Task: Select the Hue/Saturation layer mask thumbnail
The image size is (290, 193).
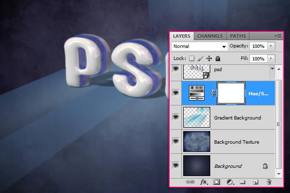Action: click(231, 93)
